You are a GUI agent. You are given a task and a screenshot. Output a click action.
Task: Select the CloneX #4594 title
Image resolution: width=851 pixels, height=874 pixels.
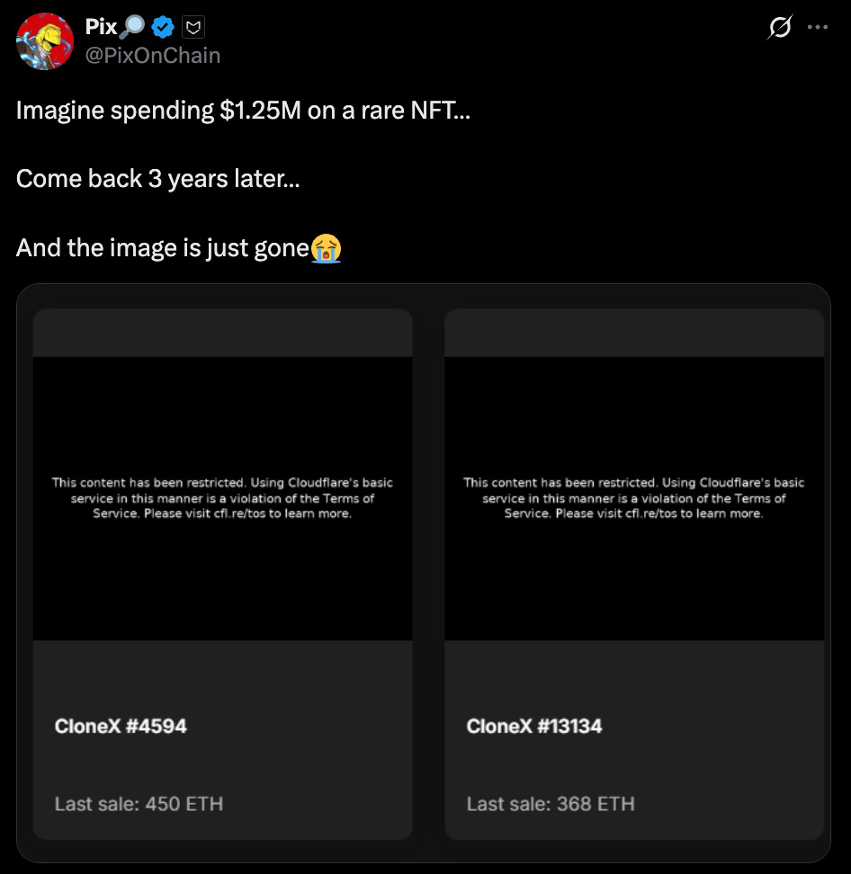tap(121, 726)
